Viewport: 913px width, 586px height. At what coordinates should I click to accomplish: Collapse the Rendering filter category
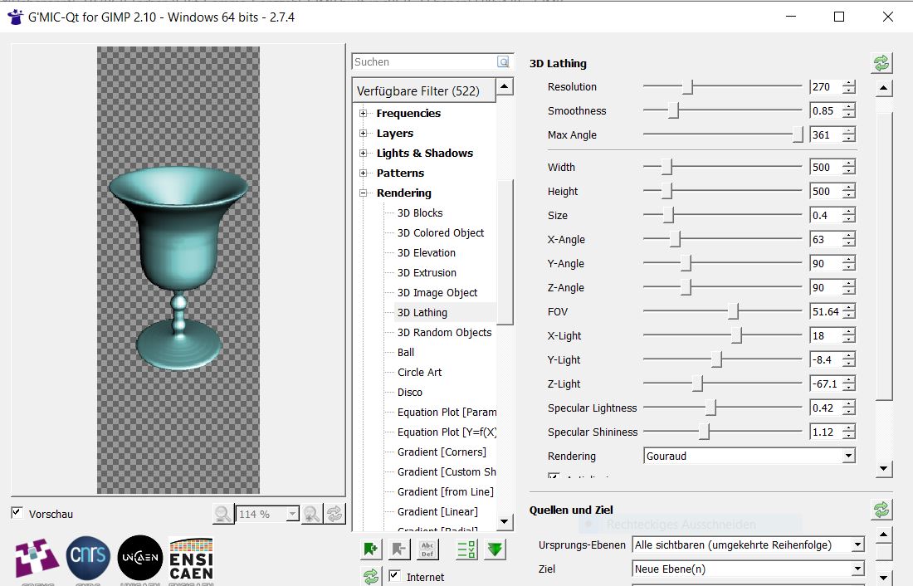[x=364, y=193]
